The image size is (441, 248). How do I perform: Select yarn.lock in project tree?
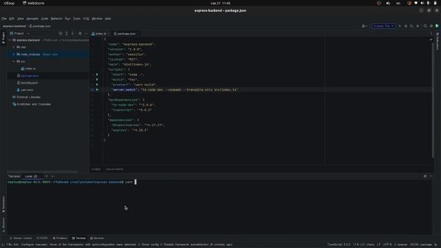coord(25,90)
